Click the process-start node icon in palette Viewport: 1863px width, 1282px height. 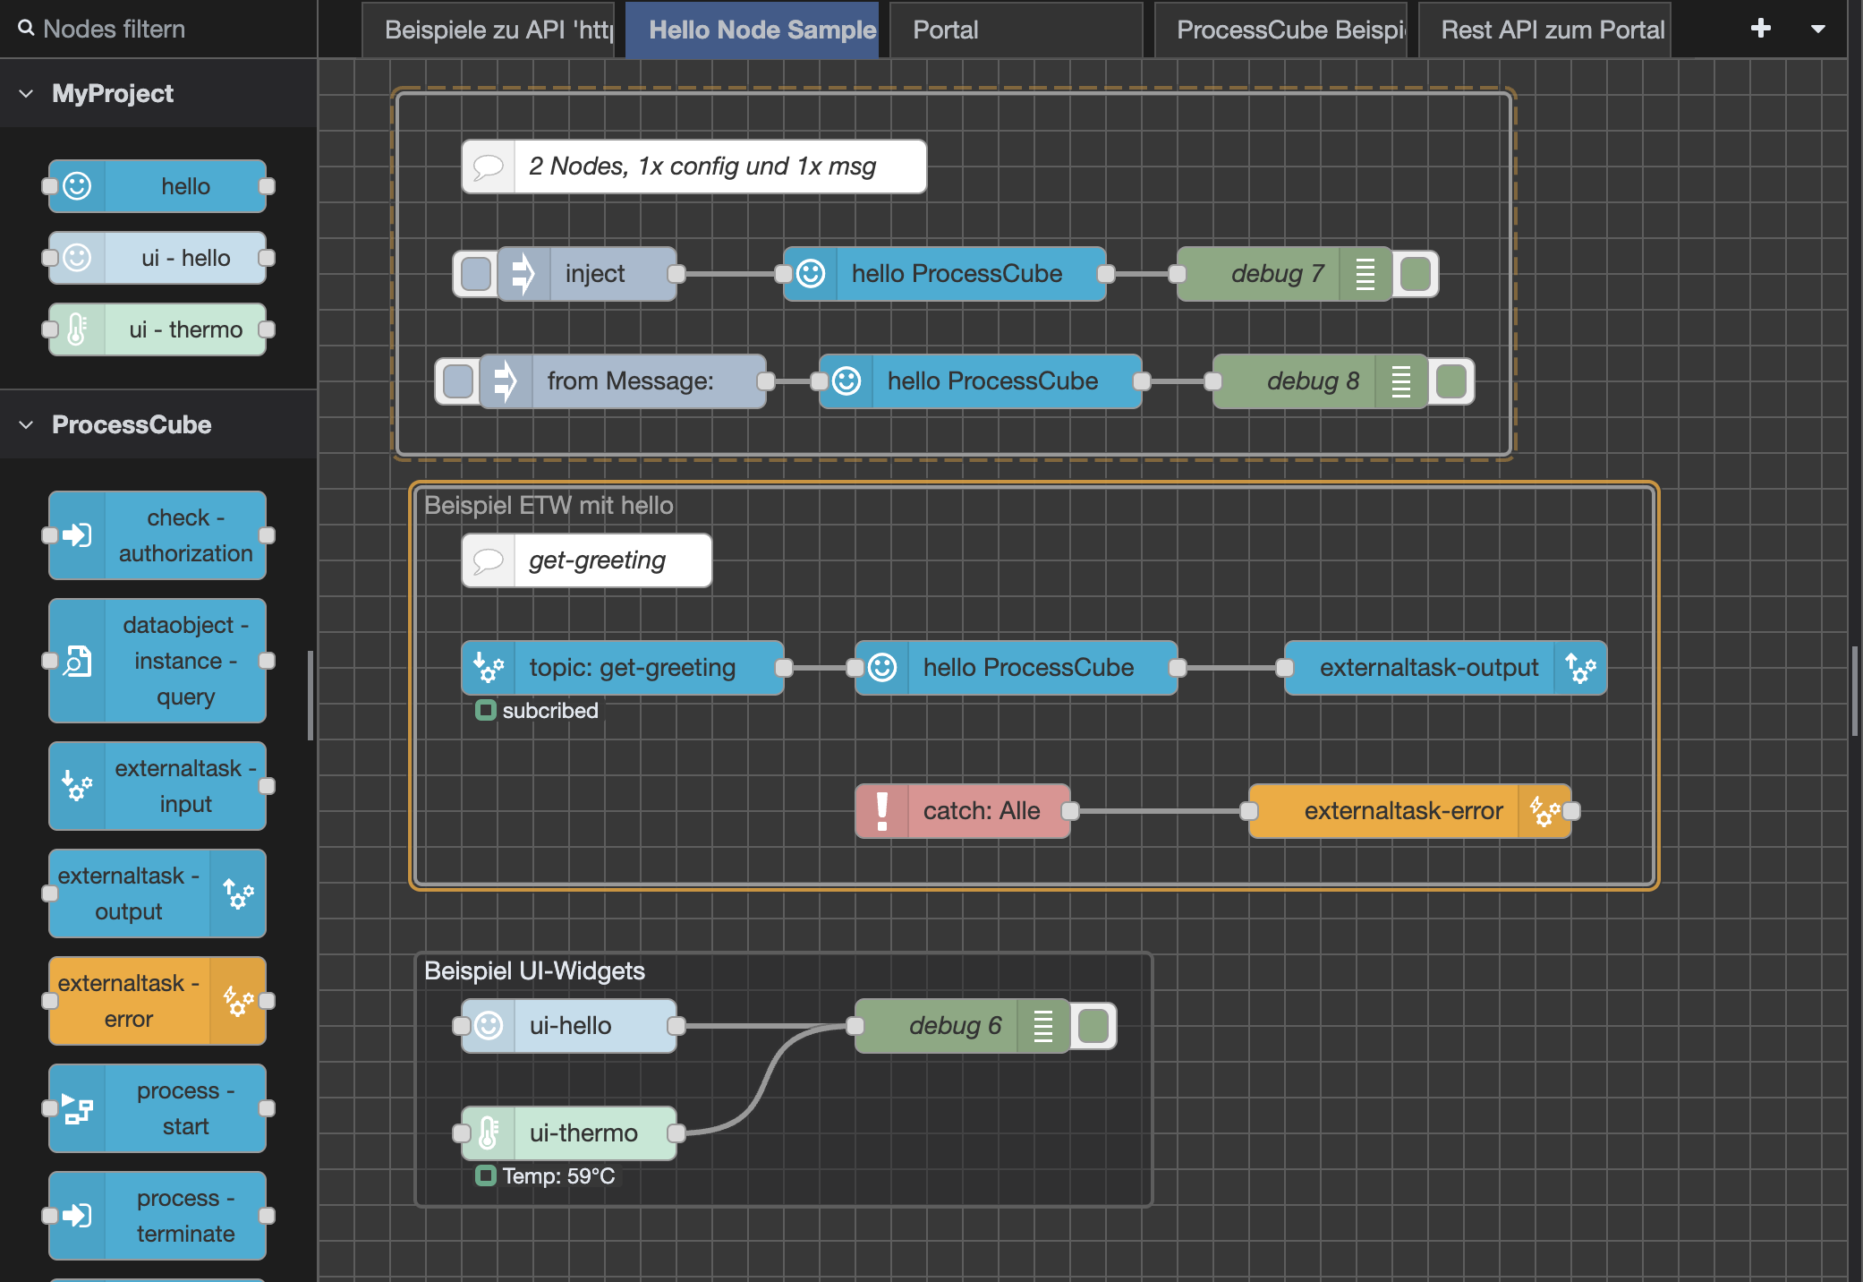click(78, 1108)
